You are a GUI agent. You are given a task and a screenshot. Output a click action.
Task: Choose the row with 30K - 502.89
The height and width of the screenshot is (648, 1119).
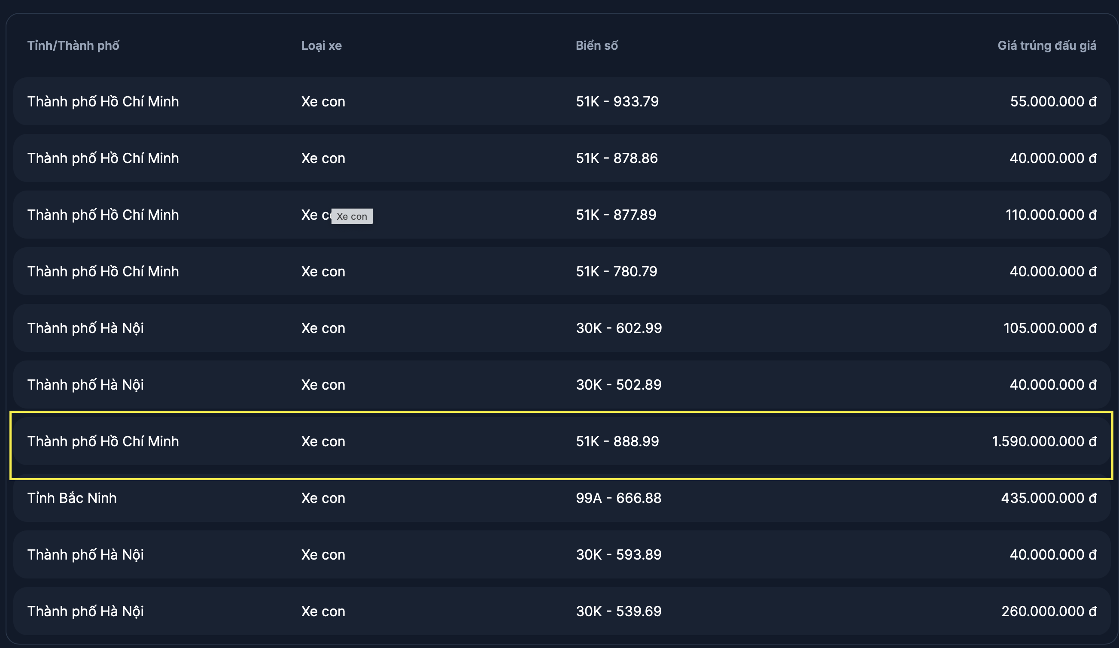point(562,385)
